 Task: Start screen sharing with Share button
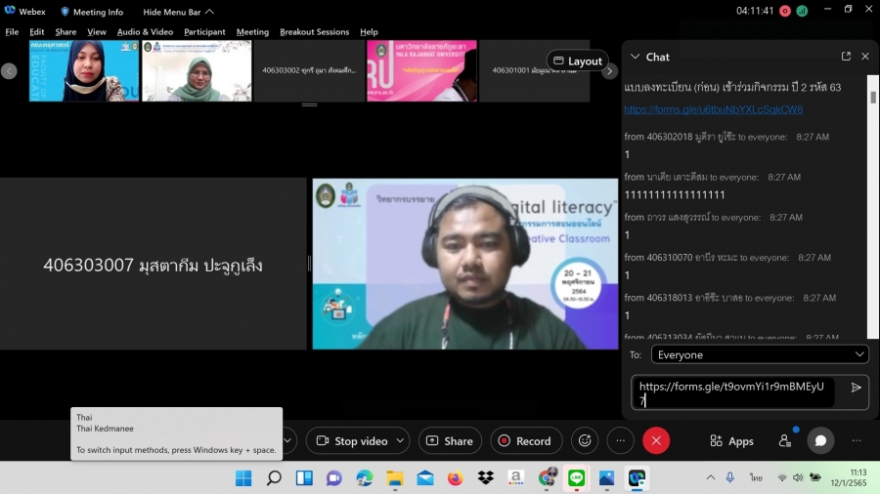click(x=450, y=441)
